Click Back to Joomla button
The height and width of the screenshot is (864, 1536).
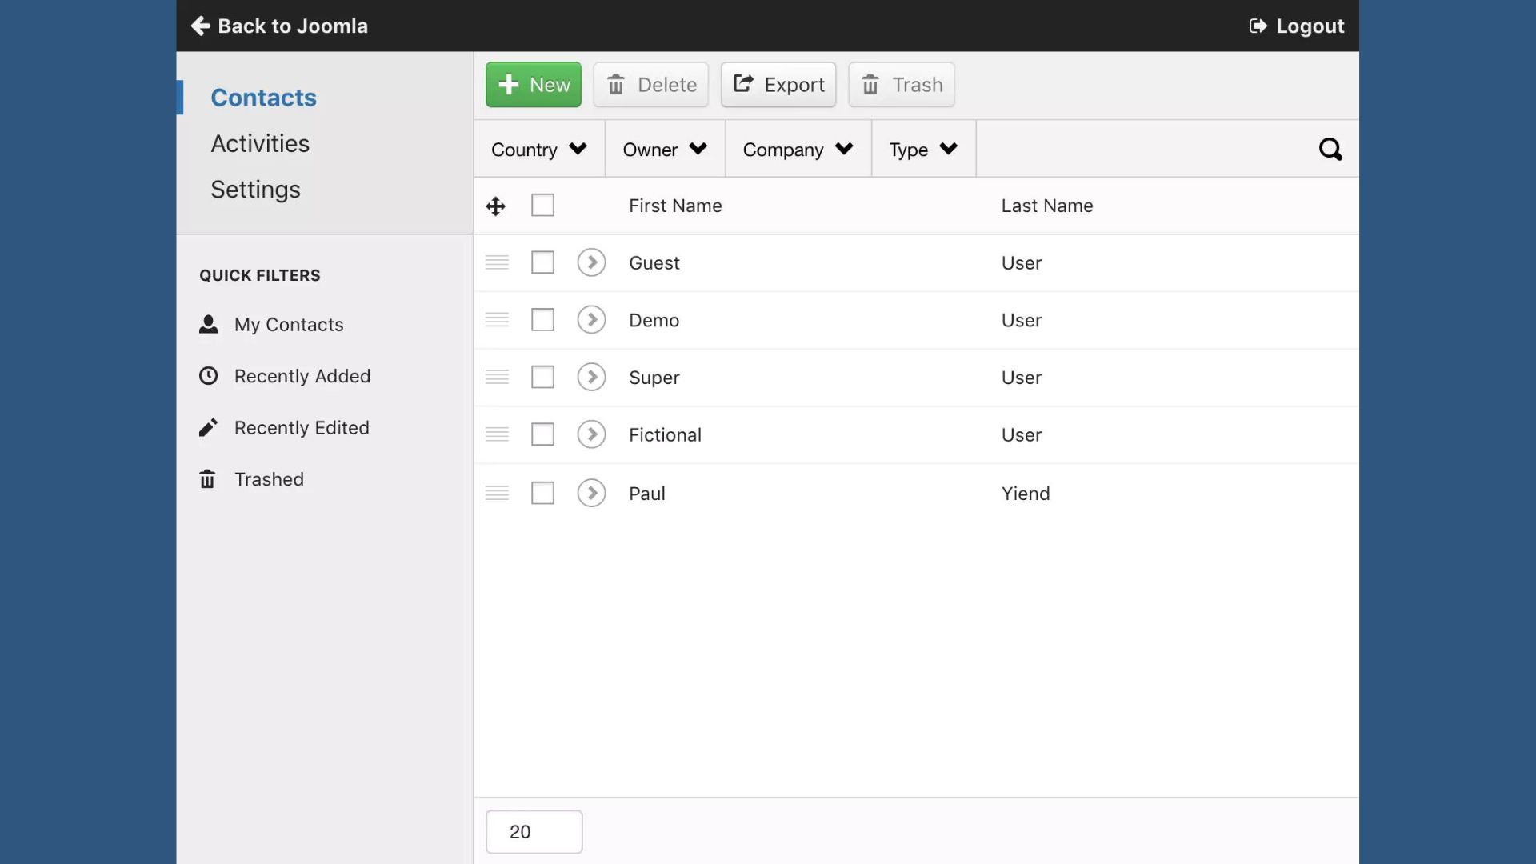[278, 26]
